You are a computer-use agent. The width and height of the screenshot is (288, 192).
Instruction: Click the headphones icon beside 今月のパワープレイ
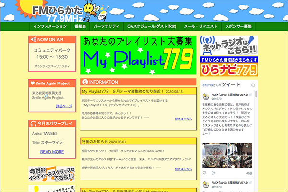coord(32,124)
